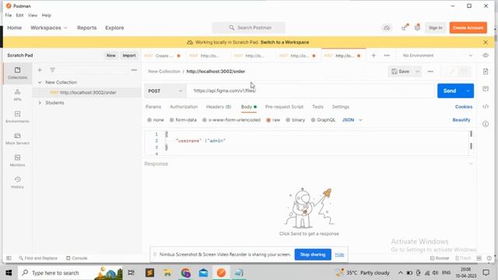
Task: Toggle sidebar icon in bottom status bar
Action: coord(9,258)
